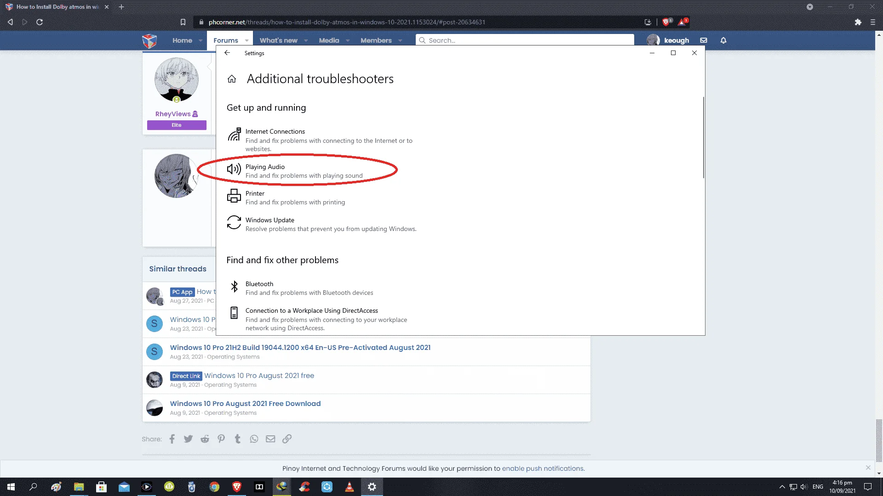Share thread on Facebook
The width and height of the screenshot is (883, 496).
point(172,439)
